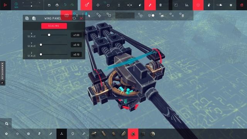Redo the last undone action
Screen dimensions: 247x139
(x=72, y=5)
